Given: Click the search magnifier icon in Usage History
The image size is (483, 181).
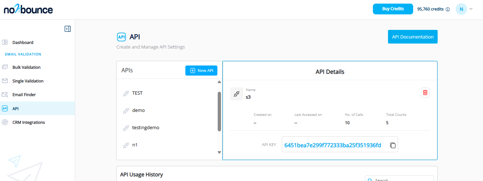Looking at the screenshot, I should tap(370, 180).
